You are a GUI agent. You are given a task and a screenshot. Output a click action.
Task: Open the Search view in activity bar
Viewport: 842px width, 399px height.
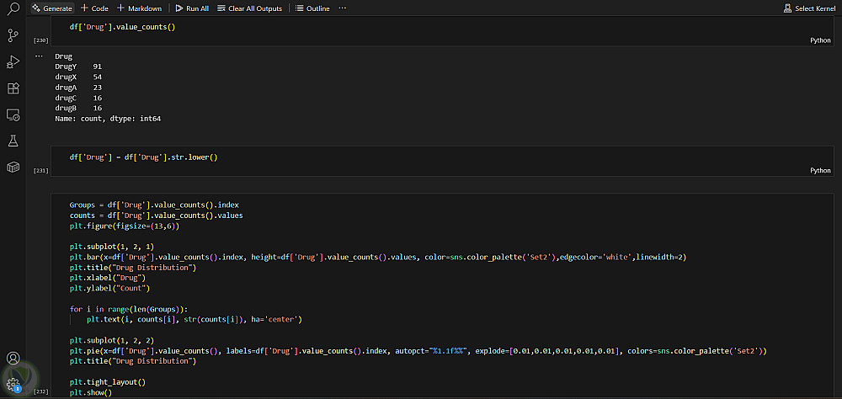[13, 9]
